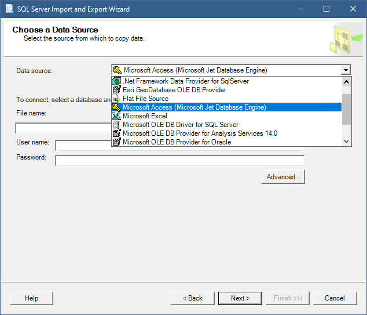
Task: Select Microsoft Access (Microsoft Jet Database Engine) in list
Action: click(x=226, y=107)
